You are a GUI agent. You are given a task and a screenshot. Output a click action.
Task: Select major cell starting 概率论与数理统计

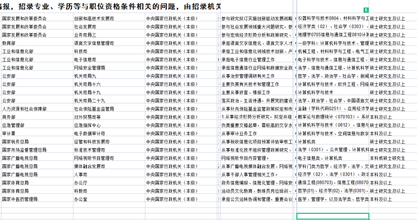click(333, 117)
